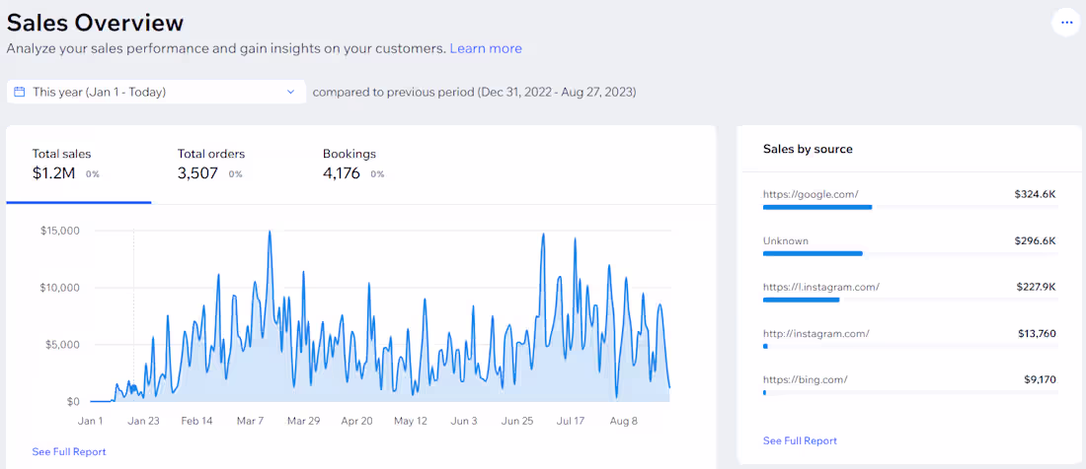Click the instagram.com source bar
Image resolution: width=1086 pixels, height=469 pixels.
click(910, 346)
